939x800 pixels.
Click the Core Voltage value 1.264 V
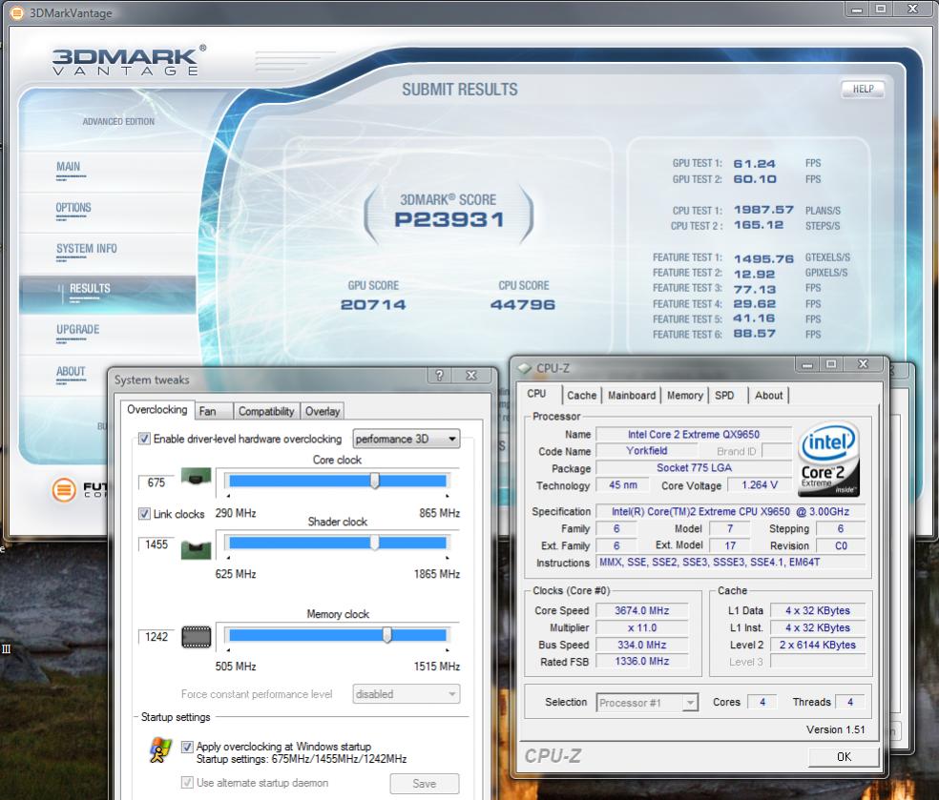760,484
